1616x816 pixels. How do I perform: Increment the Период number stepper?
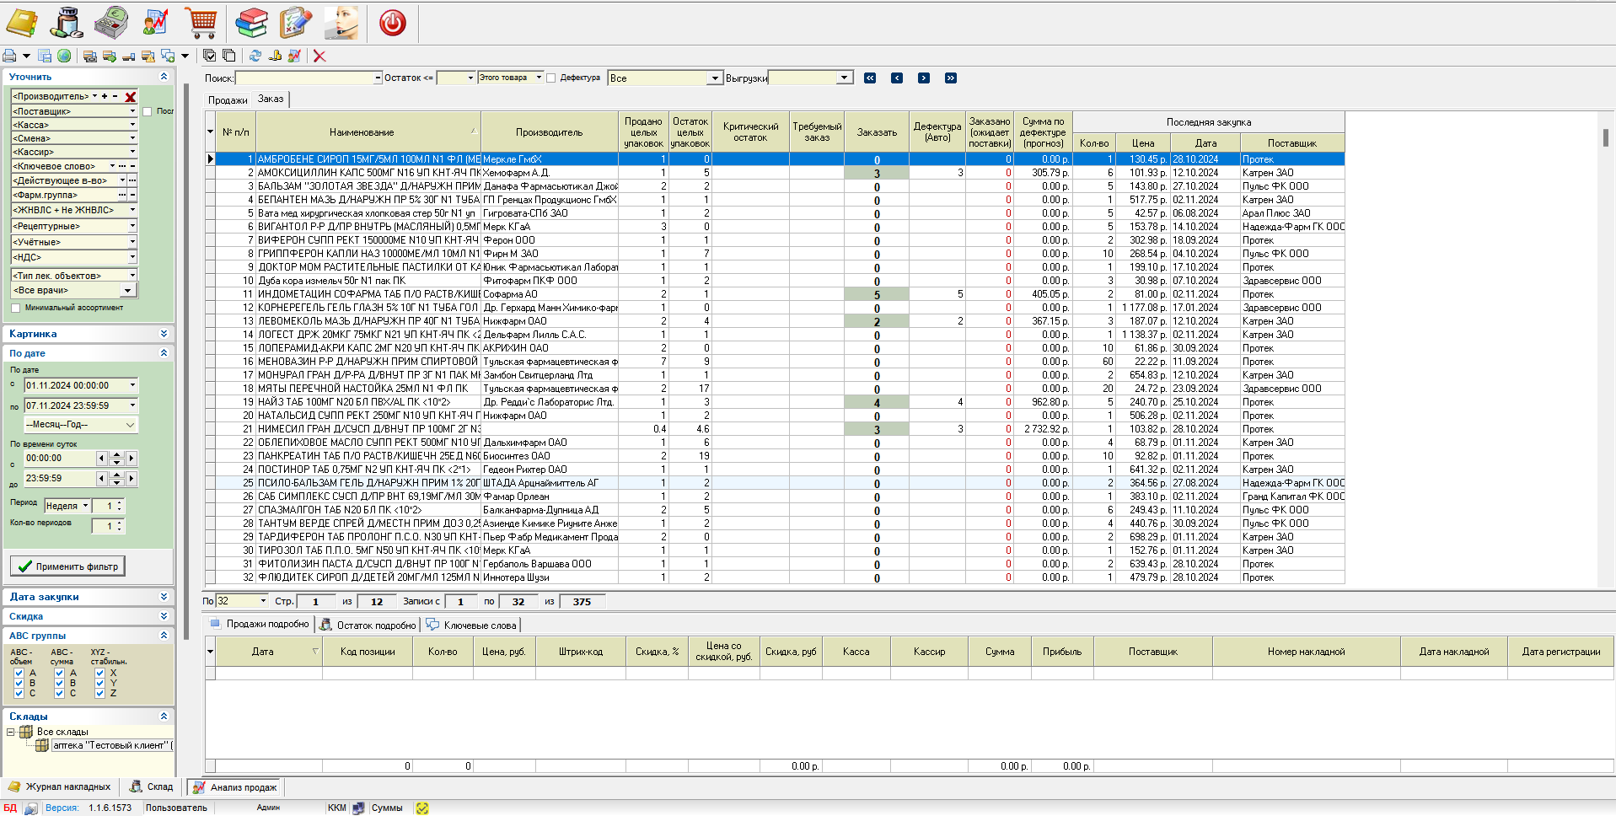tap(119, 502)
